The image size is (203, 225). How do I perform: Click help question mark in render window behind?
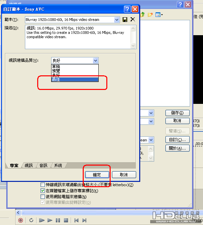[180, 4]
